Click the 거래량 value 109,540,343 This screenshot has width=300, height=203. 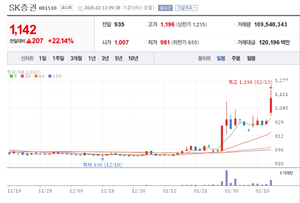coord(270,24)
